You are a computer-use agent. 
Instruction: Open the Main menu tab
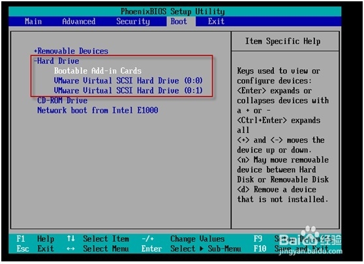(x=33, y=22)
